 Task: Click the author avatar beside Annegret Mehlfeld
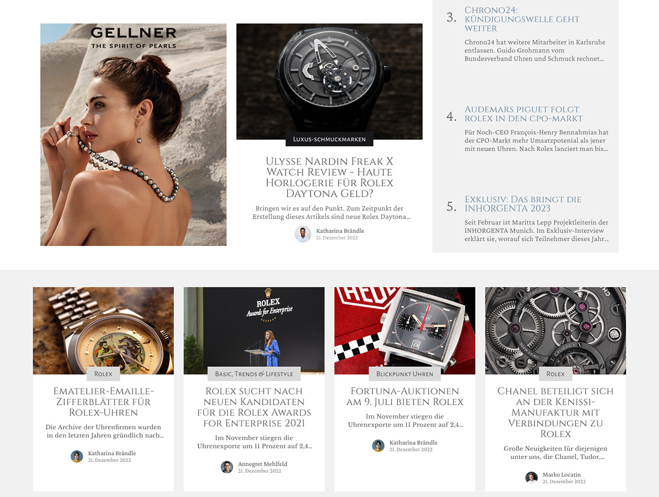(x=227, y=467)
